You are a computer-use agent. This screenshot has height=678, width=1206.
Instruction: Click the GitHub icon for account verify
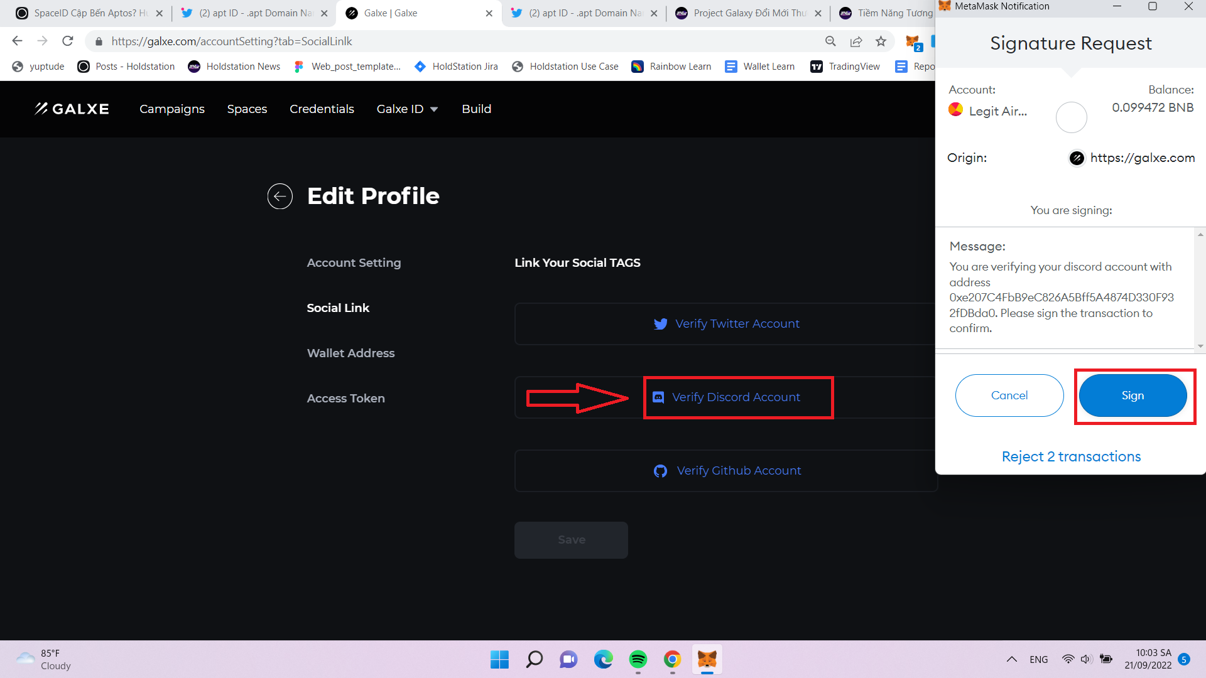click(x=660, y=470)
